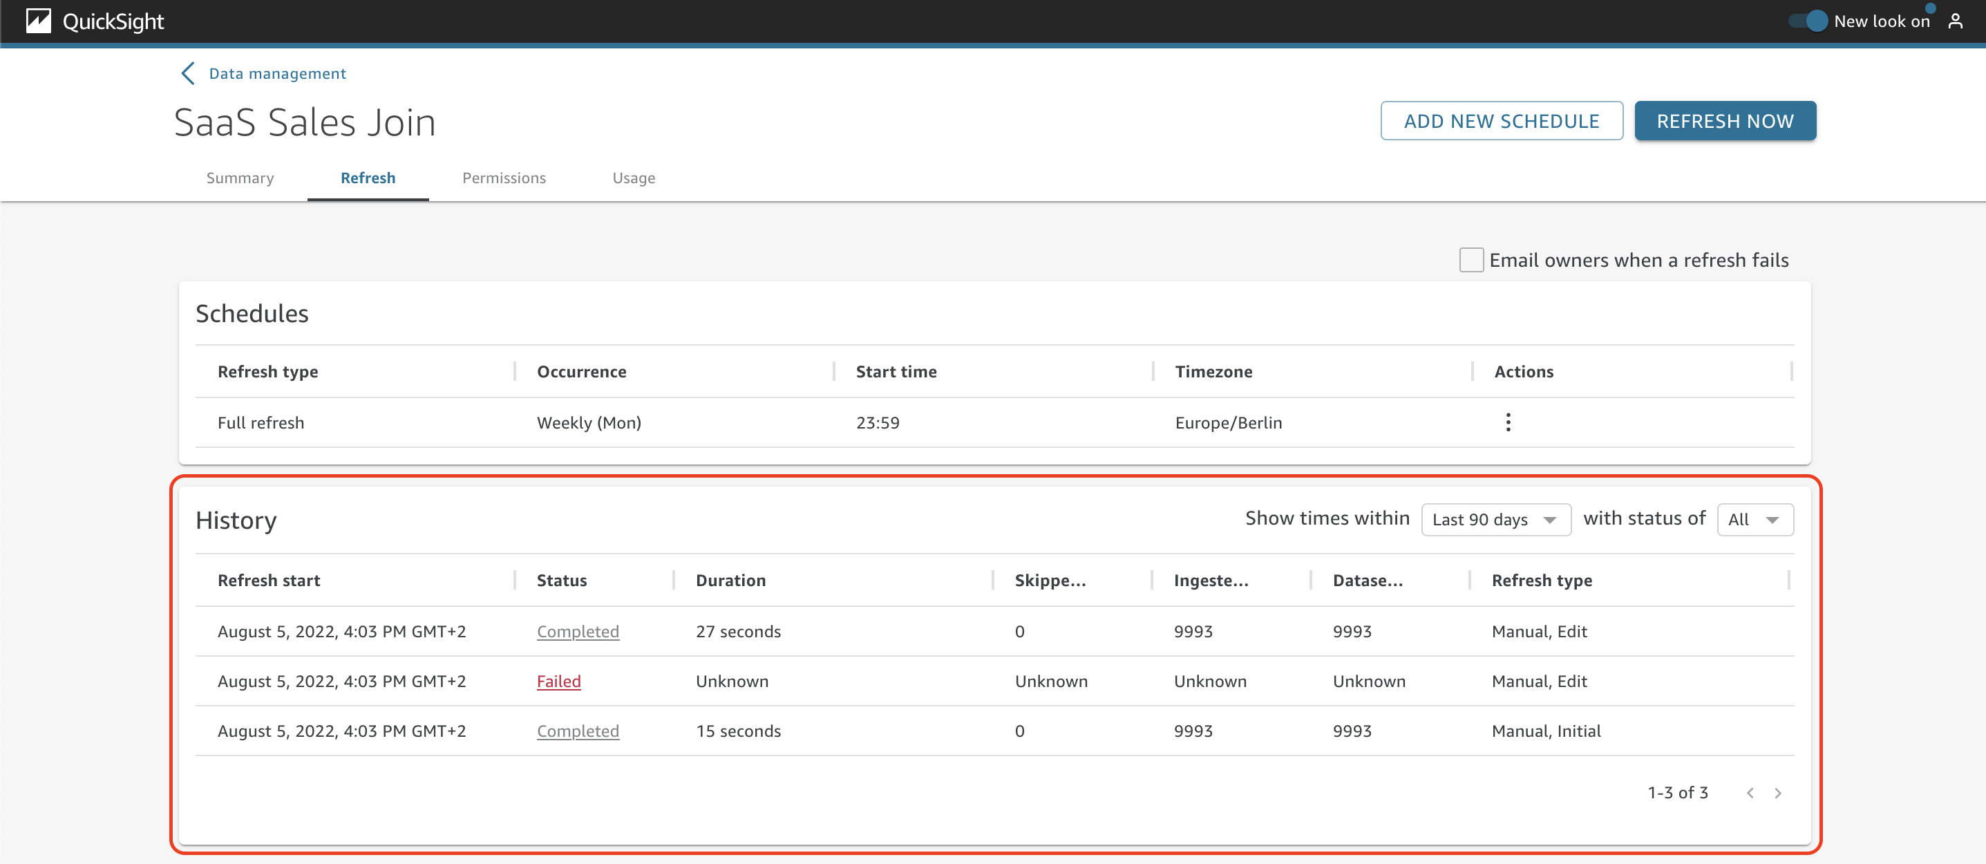
Task: Switch to the Permissions tab
Action: 504,178
